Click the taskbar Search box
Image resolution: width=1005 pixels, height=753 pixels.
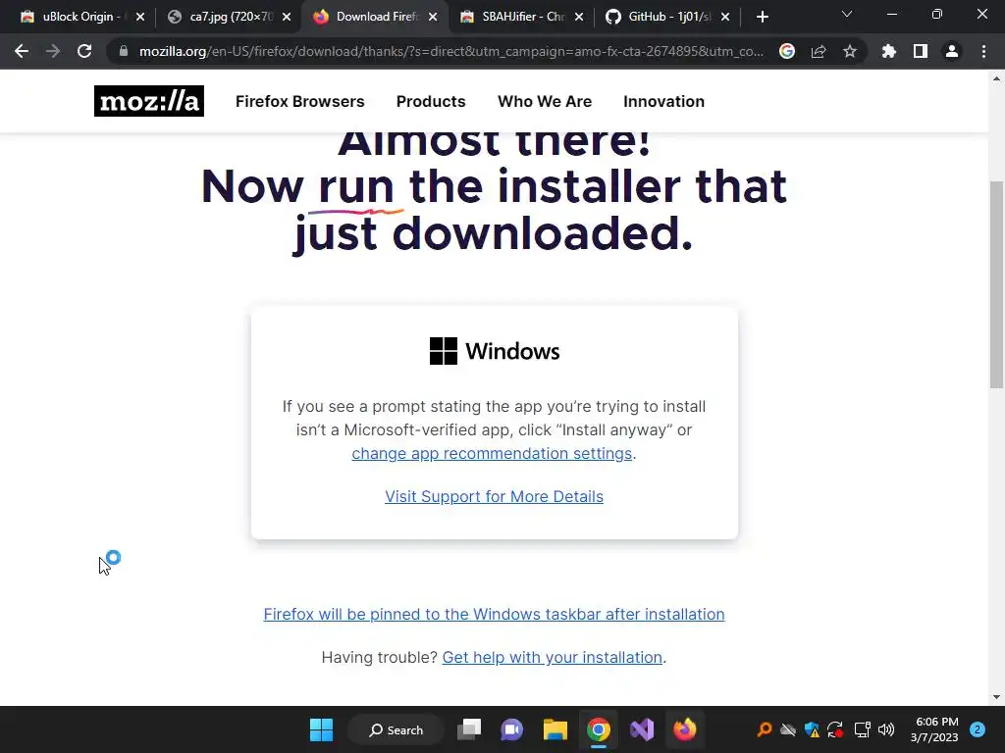396,729
